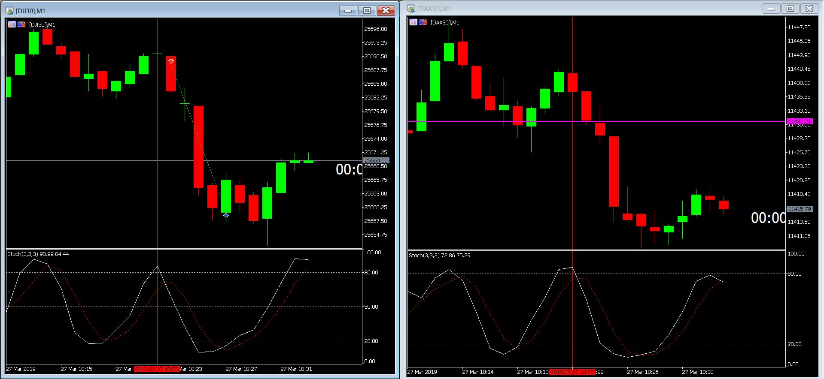This screenshot has height=379, width=824.
Task: Click the 27 Mar 10:31 time axis label
Action: click(296, 369)
